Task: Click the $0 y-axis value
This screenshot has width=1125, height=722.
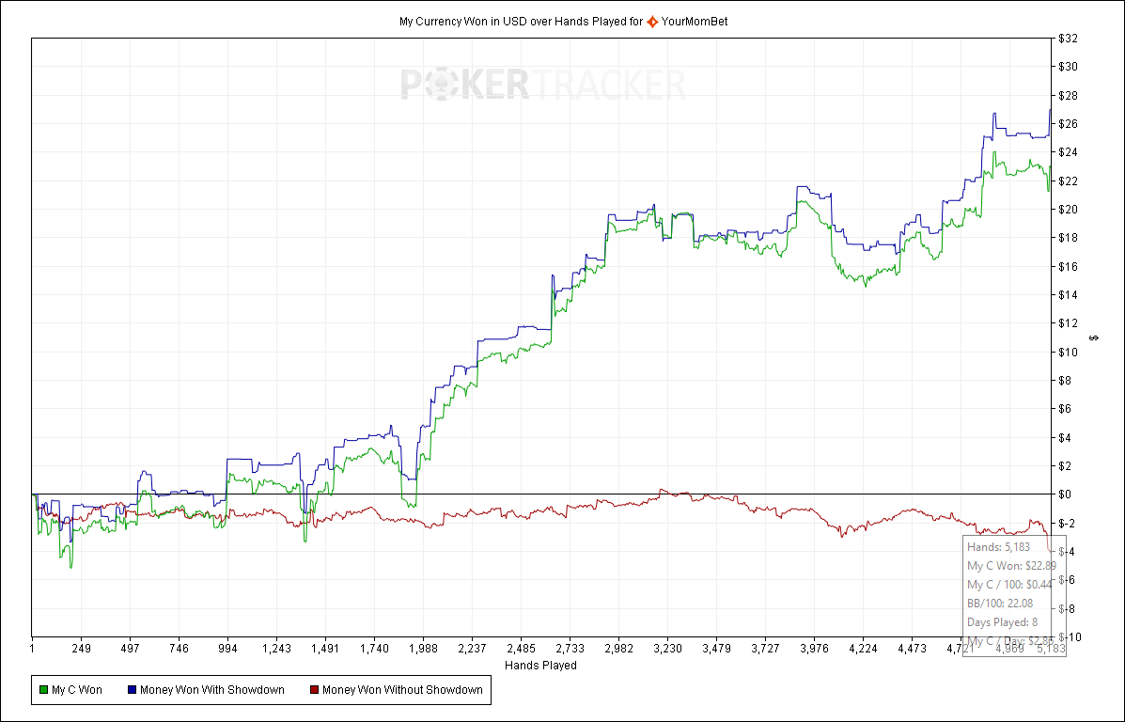Action: point(1065,494)
